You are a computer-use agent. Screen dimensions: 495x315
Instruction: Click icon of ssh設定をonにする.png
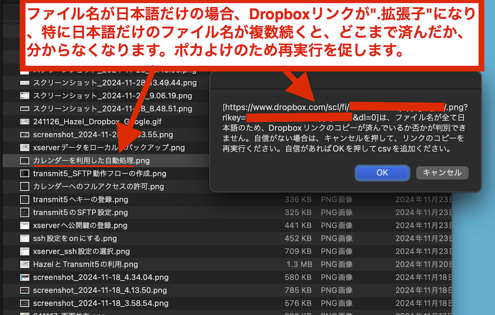tap(25, 238)
